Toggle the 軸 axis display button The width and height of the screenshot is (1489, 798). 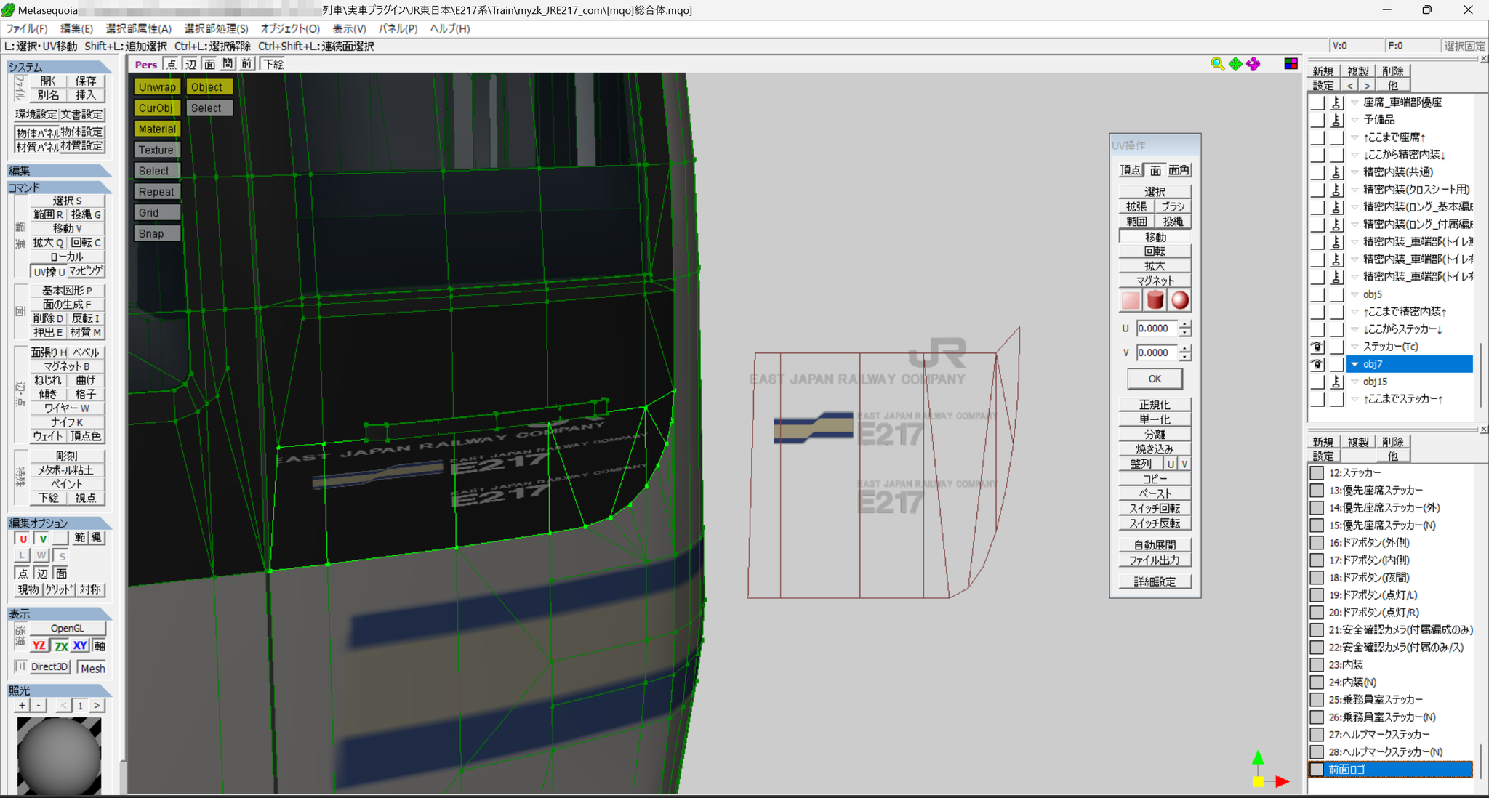[100, 645]
